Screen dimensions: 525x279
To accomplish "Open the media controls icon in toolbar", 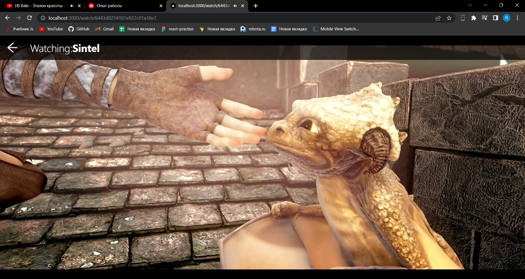I will click(485, 18).
